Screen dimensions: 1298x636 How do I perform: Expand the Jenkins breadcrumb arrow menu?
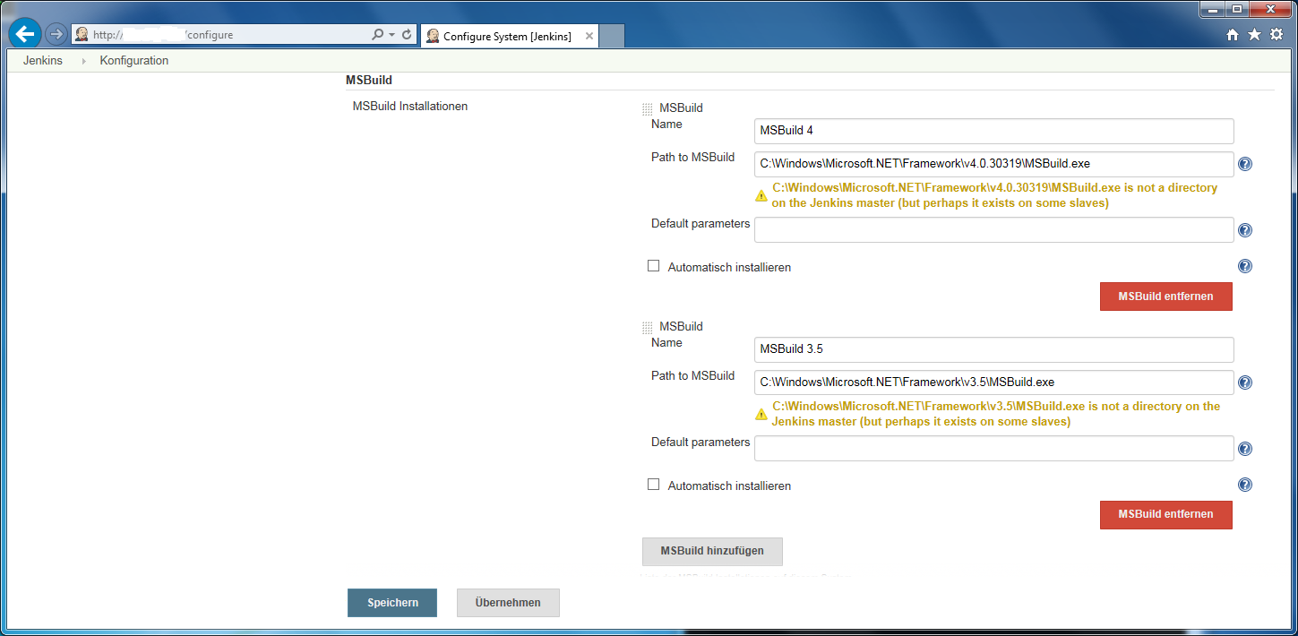tap(84, 61)
